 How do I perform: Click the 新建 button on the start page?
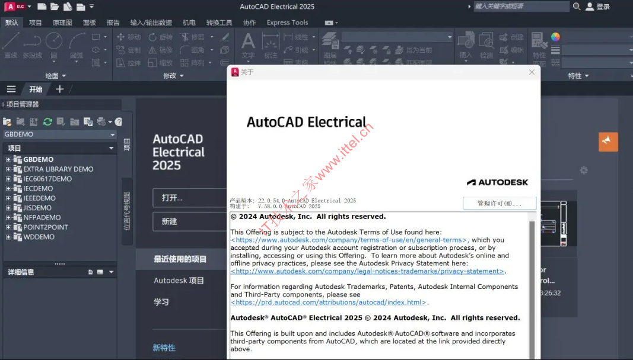coord(189,221)
